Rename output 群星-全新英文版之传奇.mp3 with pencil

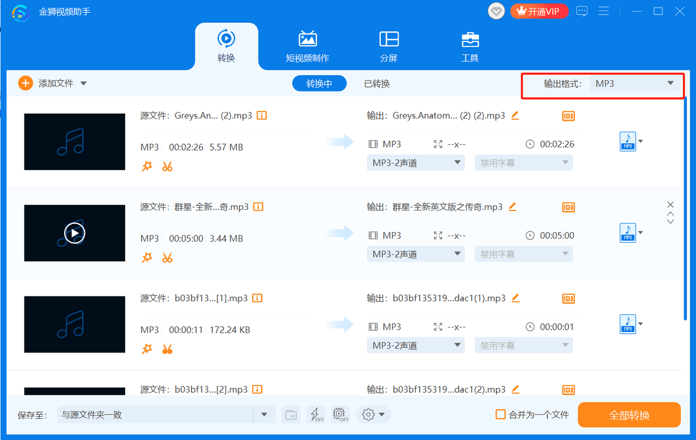click(512, 207)
